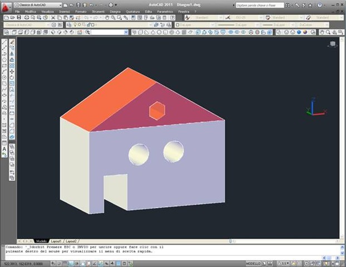Open the Visualizza menu

[47, 11]
